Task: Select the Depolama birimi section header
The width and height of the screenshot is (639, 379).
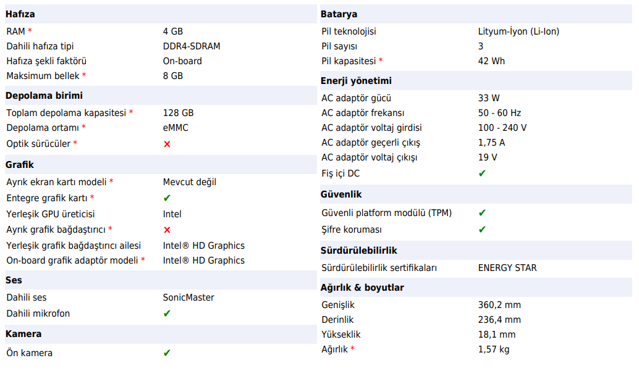Action: (x=44, y=96)
